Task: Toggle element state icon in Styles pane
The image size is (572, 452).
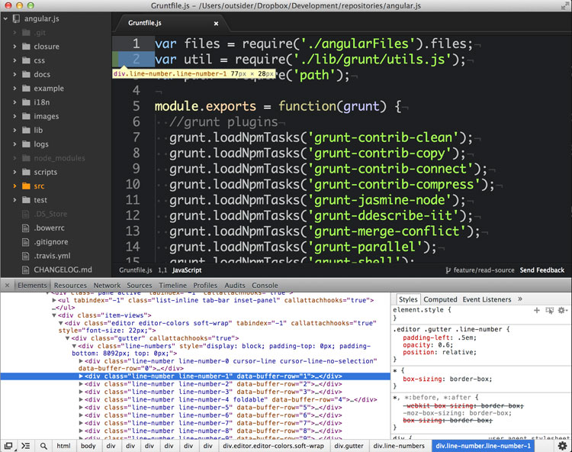Action: point(549,310)
